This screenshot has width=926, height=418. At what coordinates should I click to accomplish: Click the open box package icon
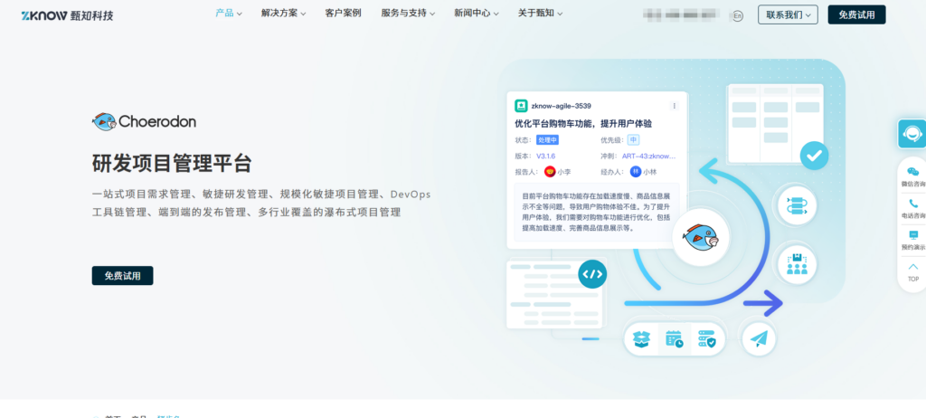tap(641, 338)
